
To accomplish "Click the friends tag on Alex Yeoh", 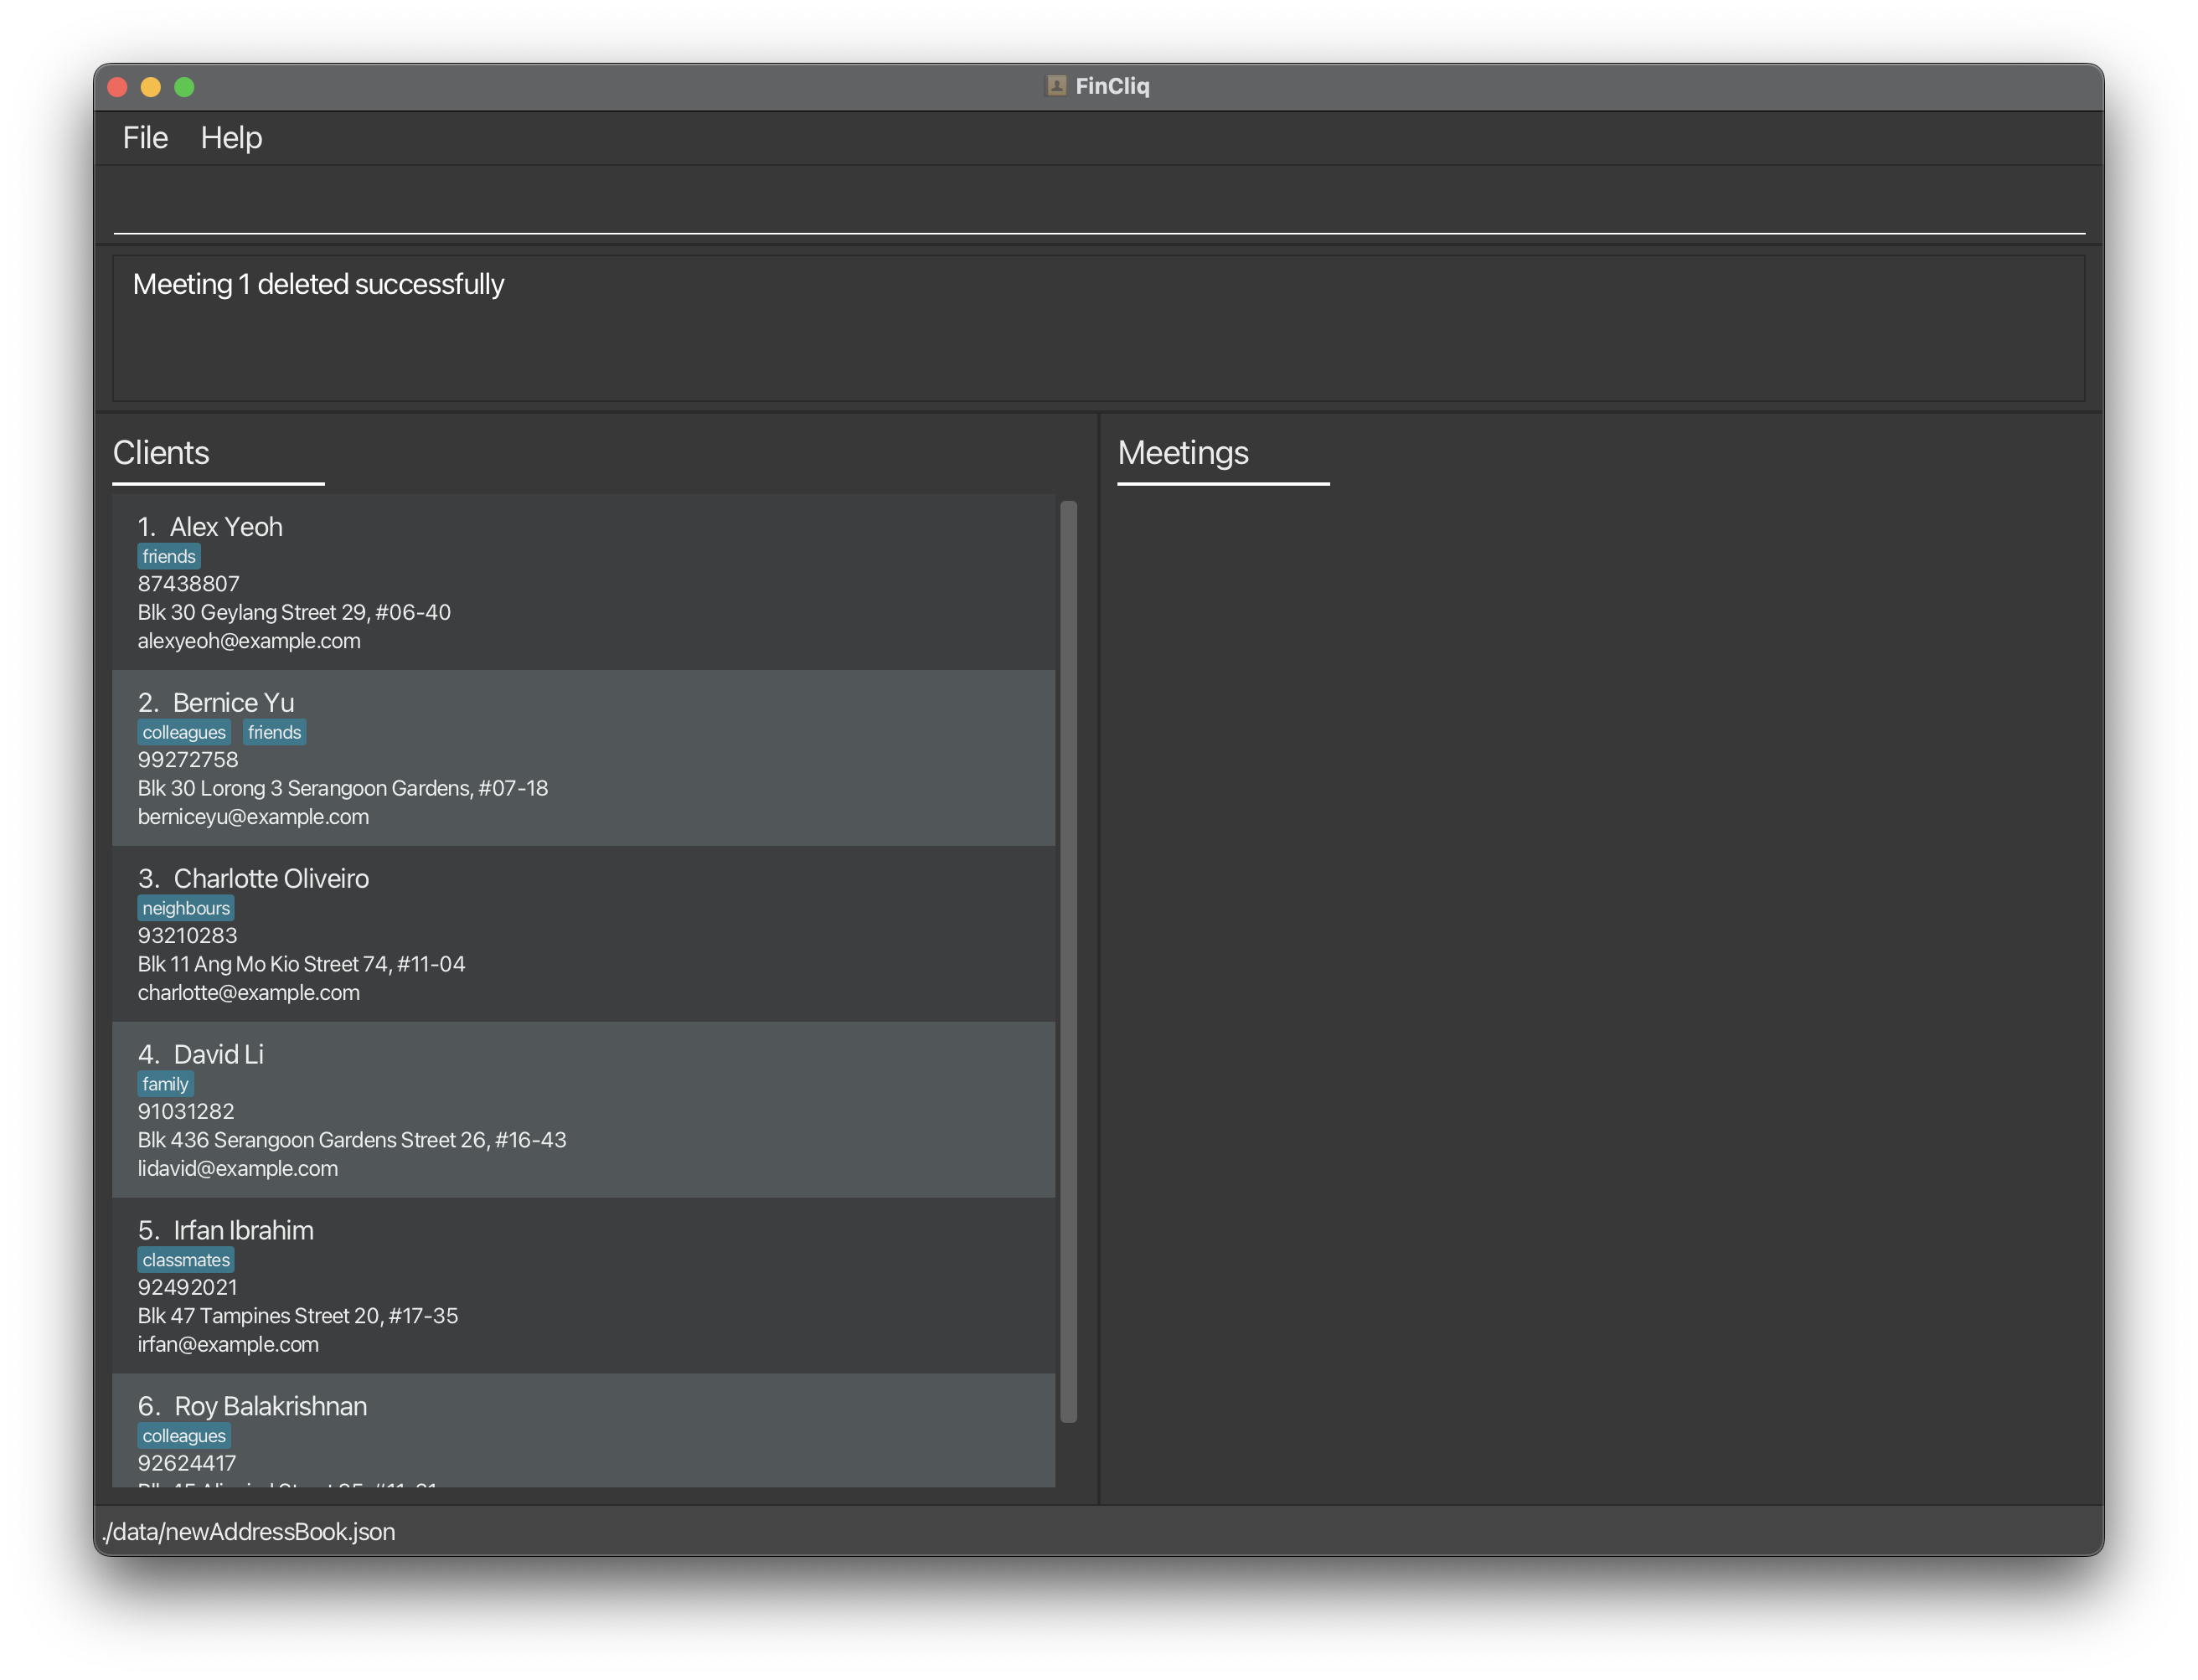I will tap(169, 556).
